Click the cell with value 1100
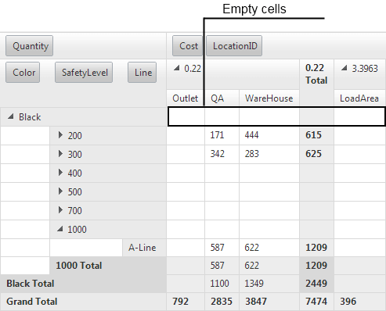The height and width of the screenshot is (311, 386). point(222,284)
